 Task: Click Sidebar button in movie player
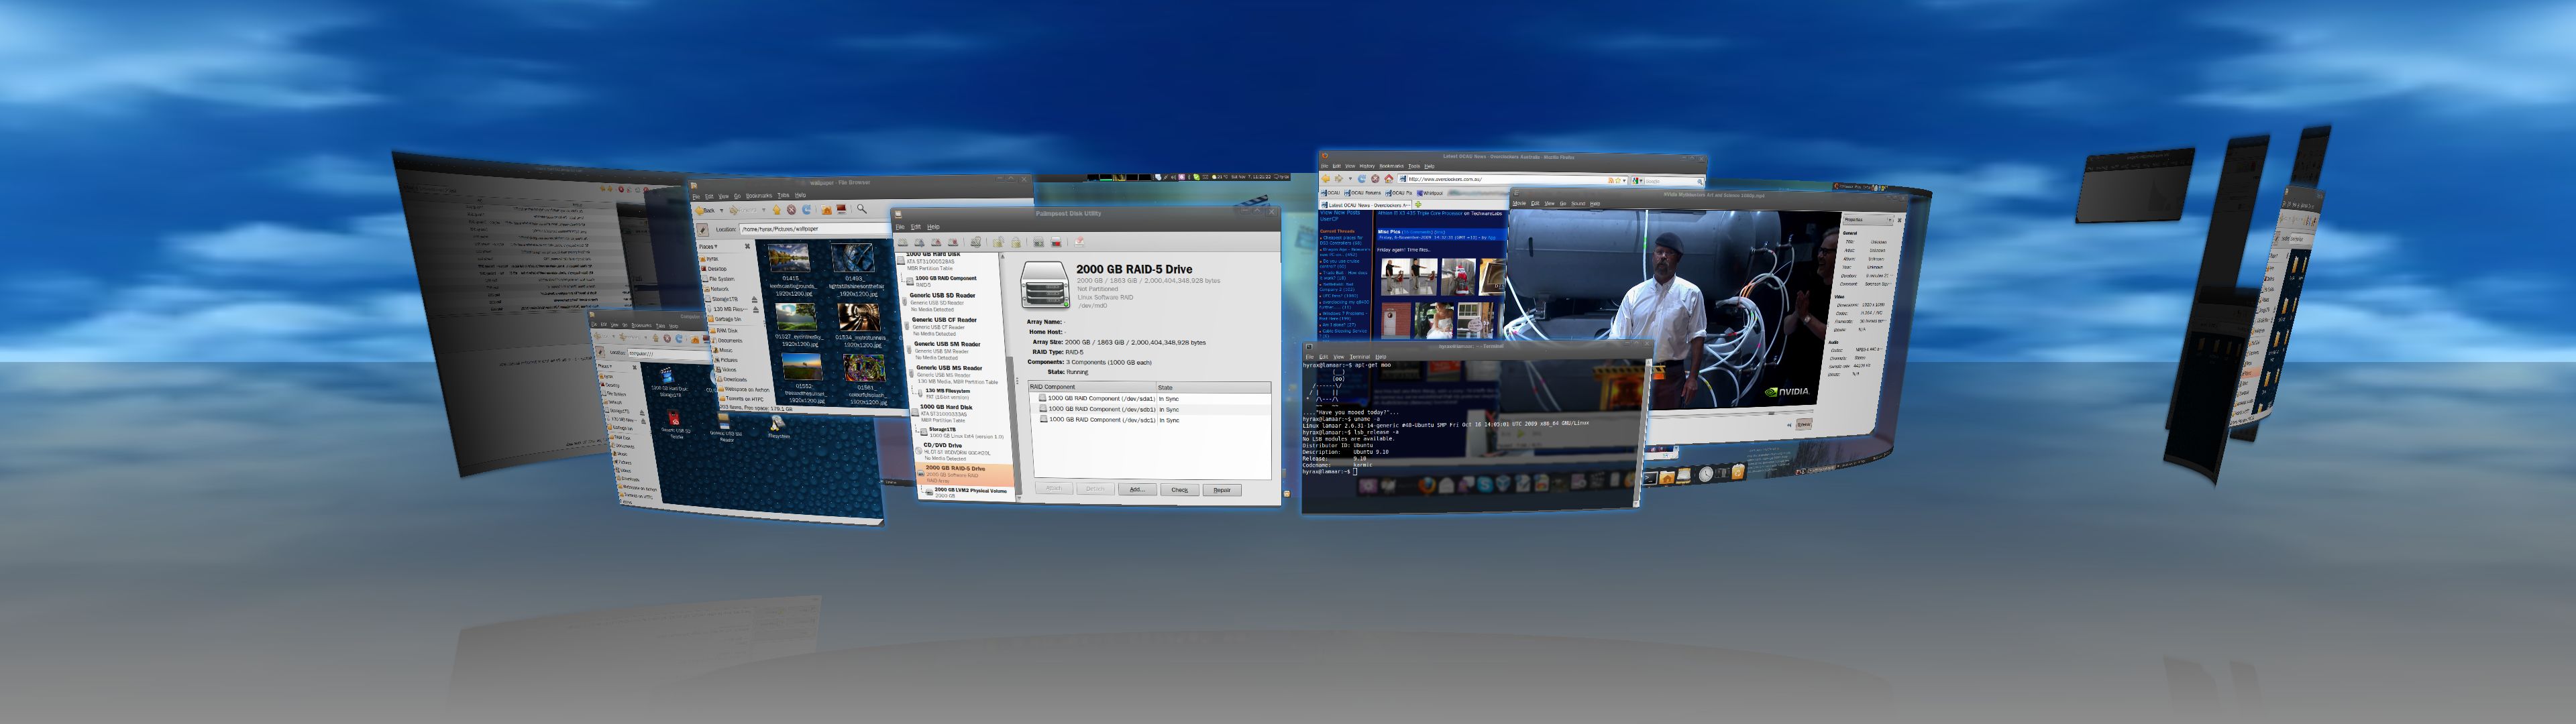click(x=1803, y=425)
